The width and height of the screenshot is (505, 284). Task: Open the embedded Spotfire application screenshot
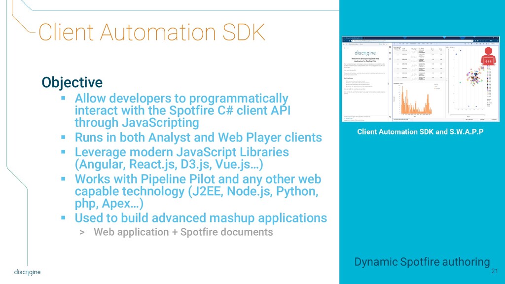421,79
